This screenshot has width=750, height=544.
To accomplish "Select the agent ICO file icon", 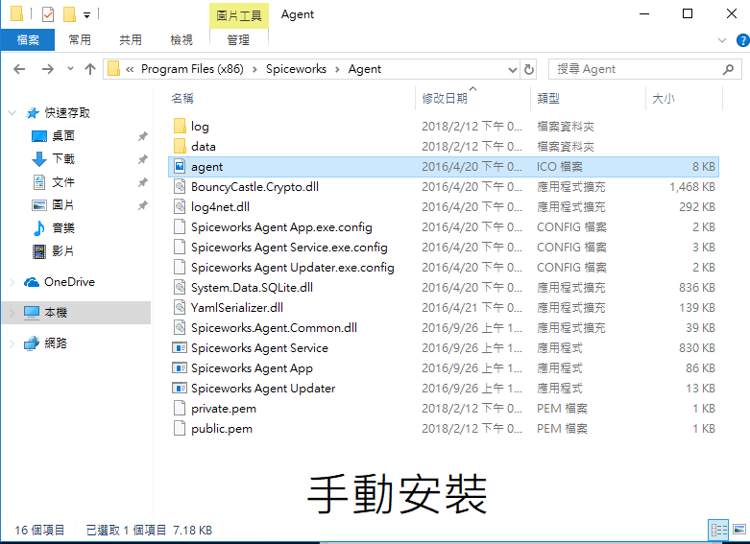I will pos(180,166).
